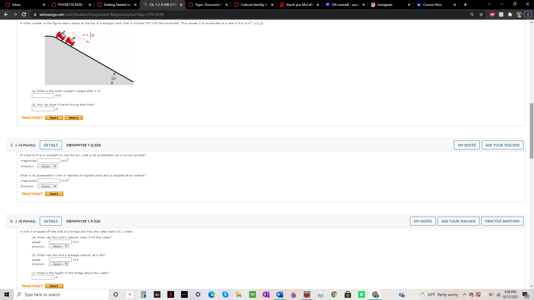Viewport: 534px width, 300px height.
Task: Bookmark this page with star icon
Action: coord(481,14)
